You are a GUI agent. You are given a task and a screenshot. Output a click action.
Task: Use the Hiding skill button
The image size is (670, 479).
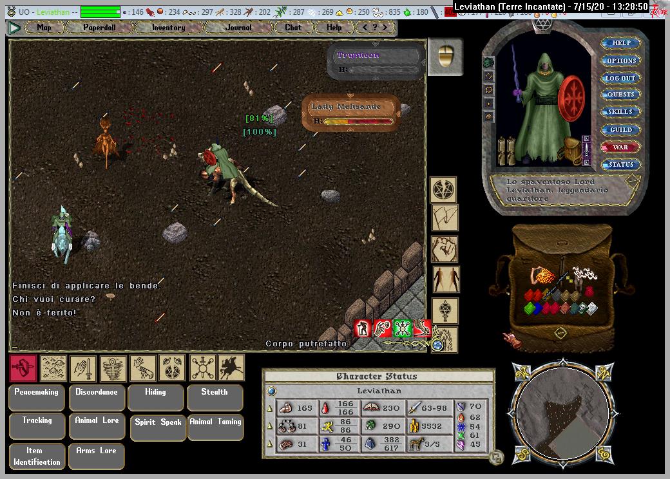click(155, 397)
